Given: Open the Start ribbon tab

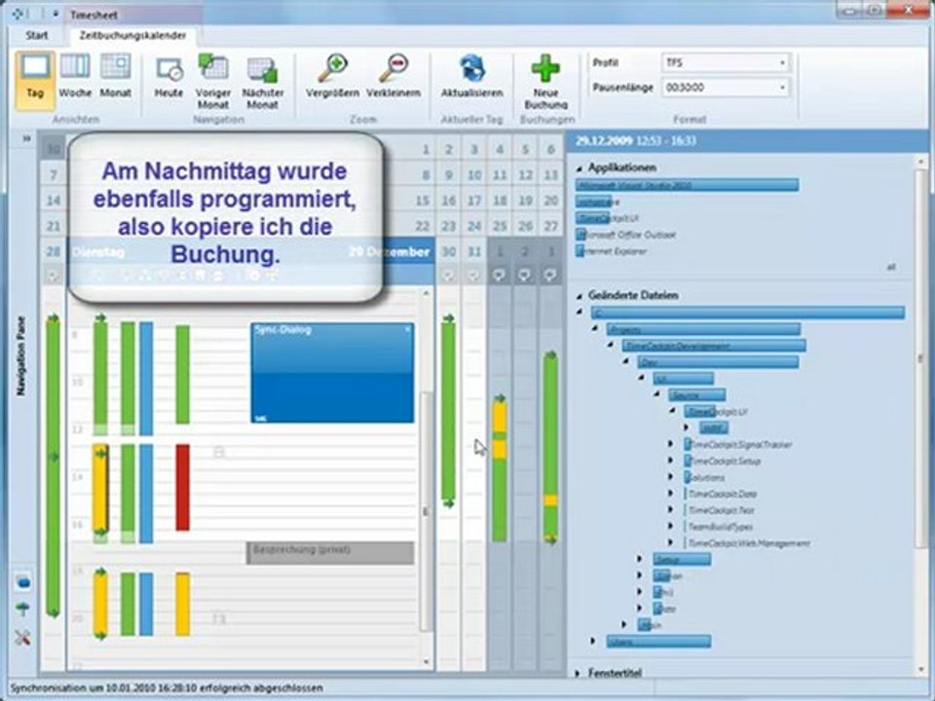Looking at the screenshot, I should (36, 36).
